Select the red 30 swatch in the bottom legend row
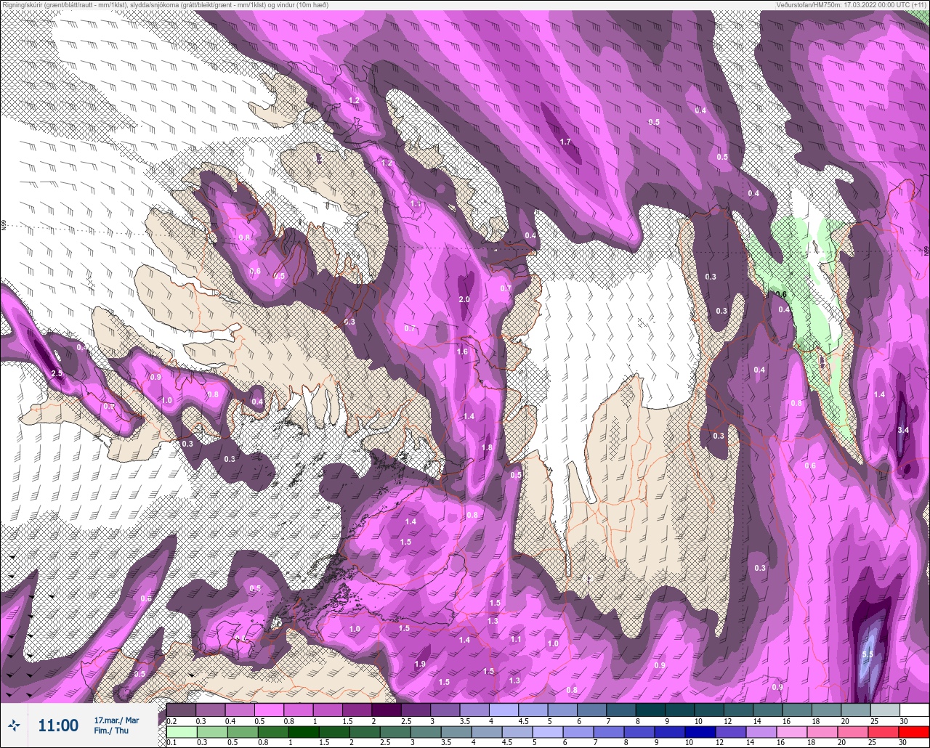The image size is (930, 748). pos(914,732)
